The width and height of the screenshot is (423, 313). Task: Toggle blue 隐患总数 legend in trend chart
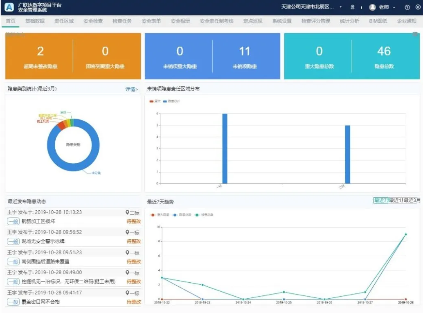click(182, 215)
